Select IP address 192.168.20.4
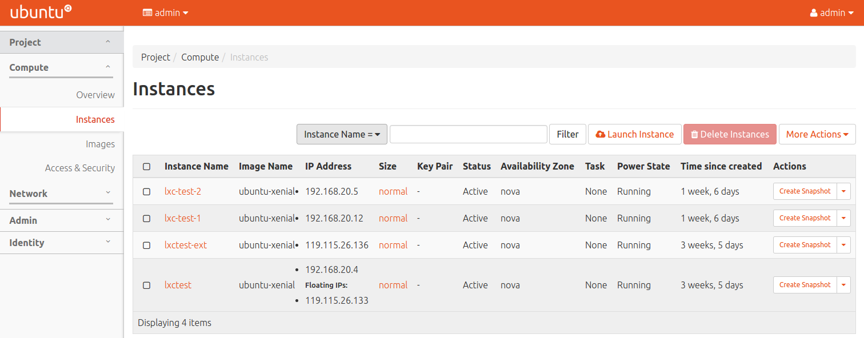This screenshot has width=864, height=338. click(x=331, y=269)
